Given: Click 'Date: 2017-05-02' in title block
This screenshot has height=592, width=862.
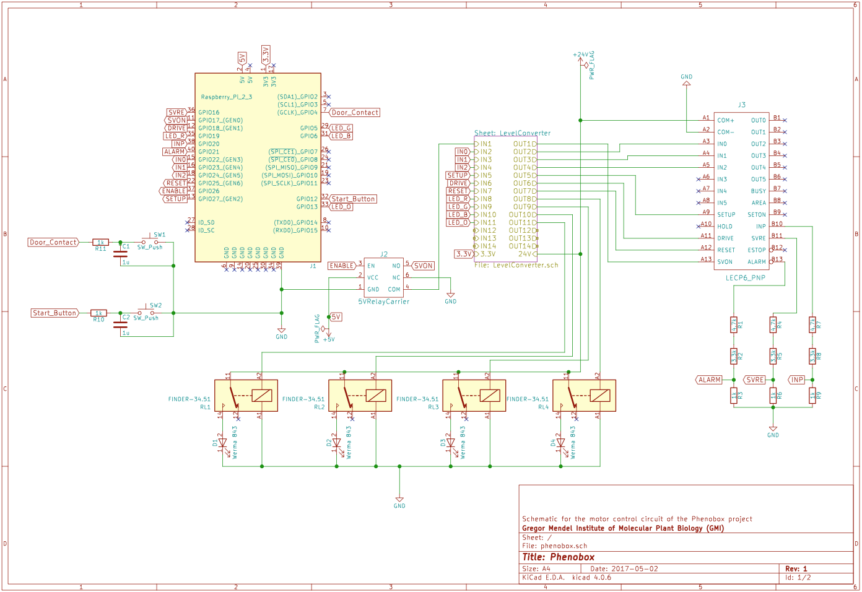Looking at the screenshot, I should pyautogui.click(x=624, y=568).
